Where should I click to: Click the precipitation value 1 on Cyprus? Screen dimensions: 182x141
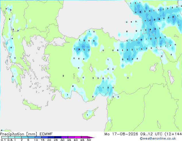click(x=87, y=115)
